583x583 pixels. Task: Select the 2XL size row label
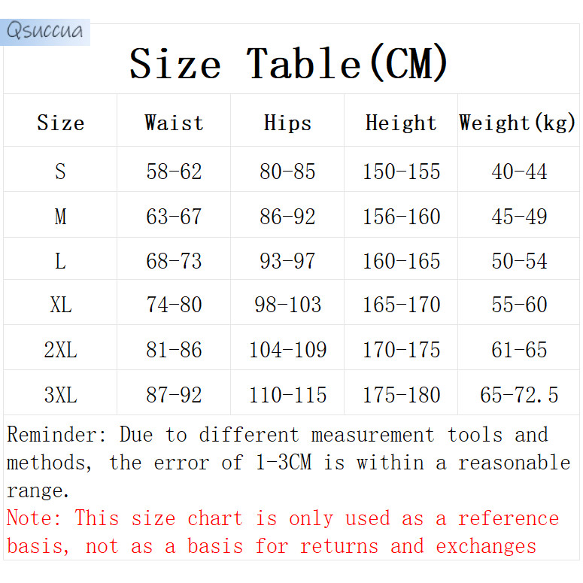(61, 350)
